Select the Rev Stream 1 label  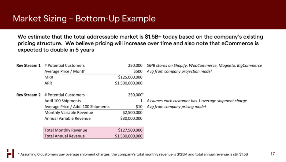28,66
